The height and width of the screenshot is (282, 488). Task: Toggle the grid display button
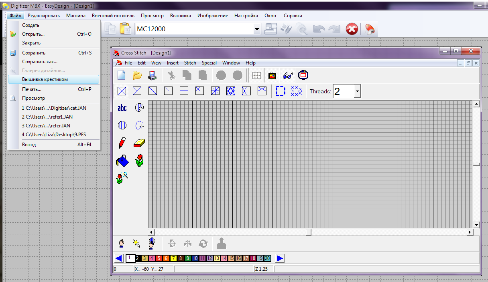tap(256, 75)
